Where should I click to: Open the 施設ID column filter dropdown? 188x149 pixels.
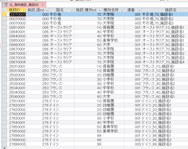tap(24, 10)
